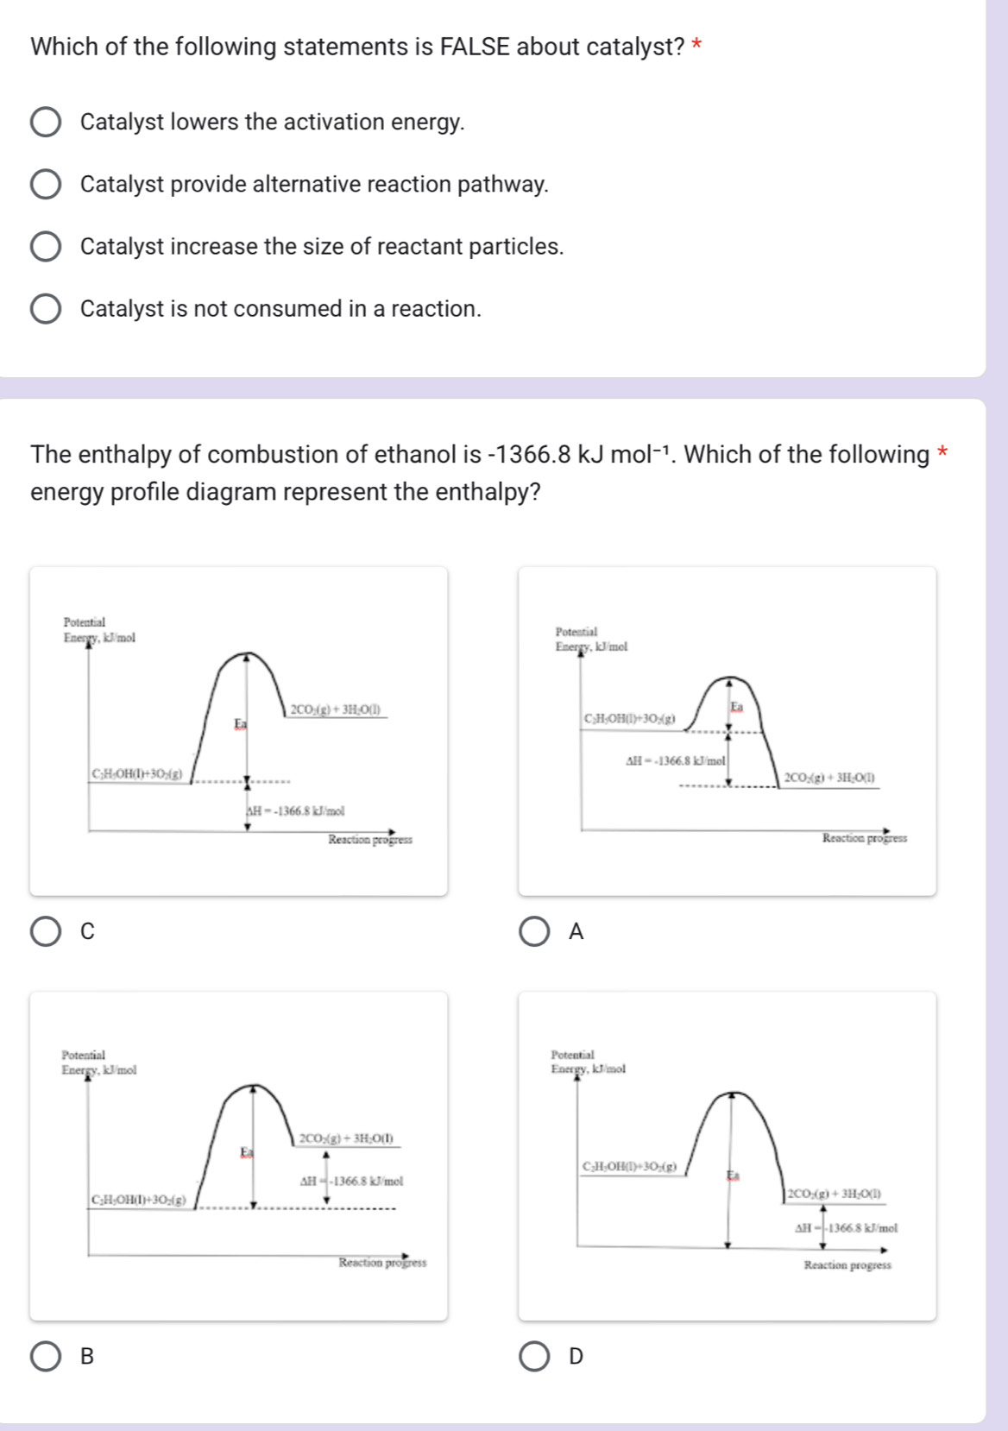Click the label text "C" below its diagram

tap(85, 930)
